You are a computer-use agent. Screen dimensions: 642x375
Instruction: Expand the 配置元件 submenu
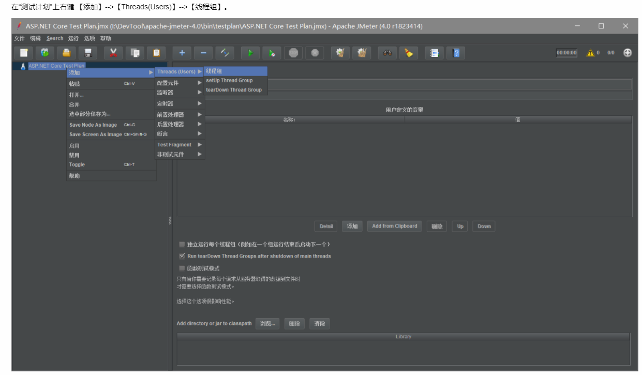[180, 83]
